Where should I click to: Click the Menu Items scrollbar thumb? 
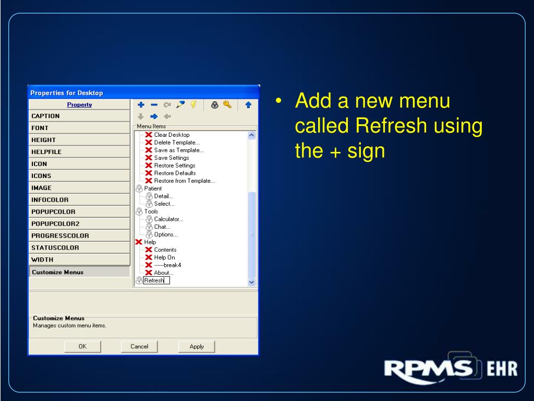click(x=252, y=234)
